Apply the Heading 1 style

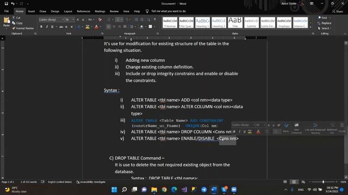202,23
